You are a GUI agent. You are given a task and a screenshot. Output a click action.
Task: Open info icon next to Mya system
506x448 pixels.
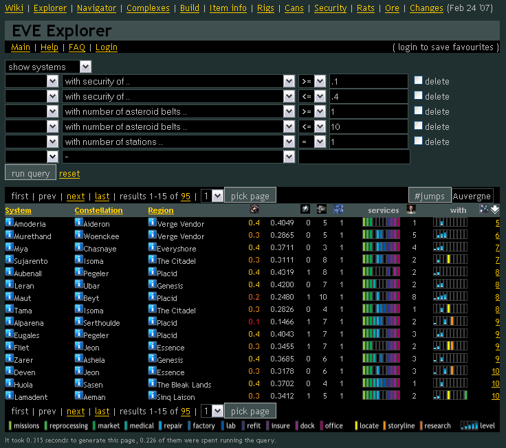click(10, 247)
